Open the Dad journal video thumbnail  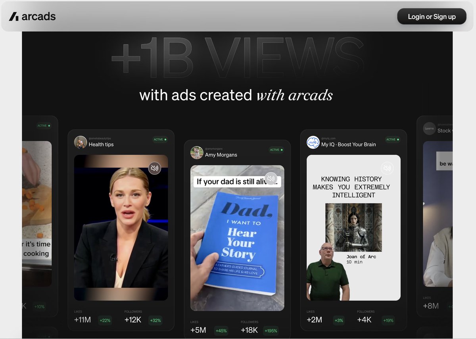pyautogui.click(x=237, y=238)
